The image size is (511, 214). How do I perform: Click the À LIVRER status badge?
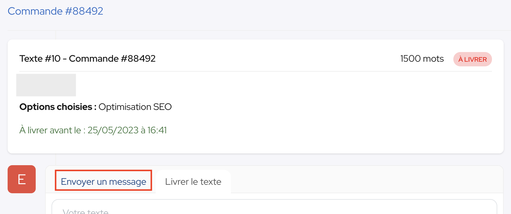tap(472, 59)
